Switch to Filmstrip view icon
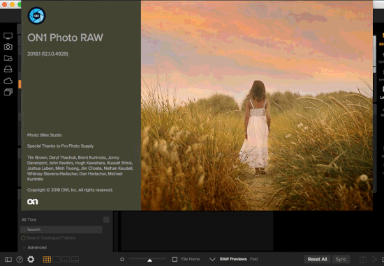384x266 pixels. click(x=66, y=260)
